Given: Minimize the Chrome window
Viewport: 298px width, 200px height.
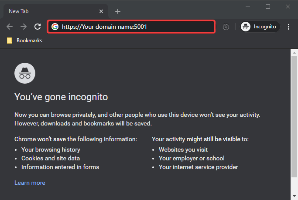Looking at the screenshot, I should pyautogui.click(x=247, y=7).
